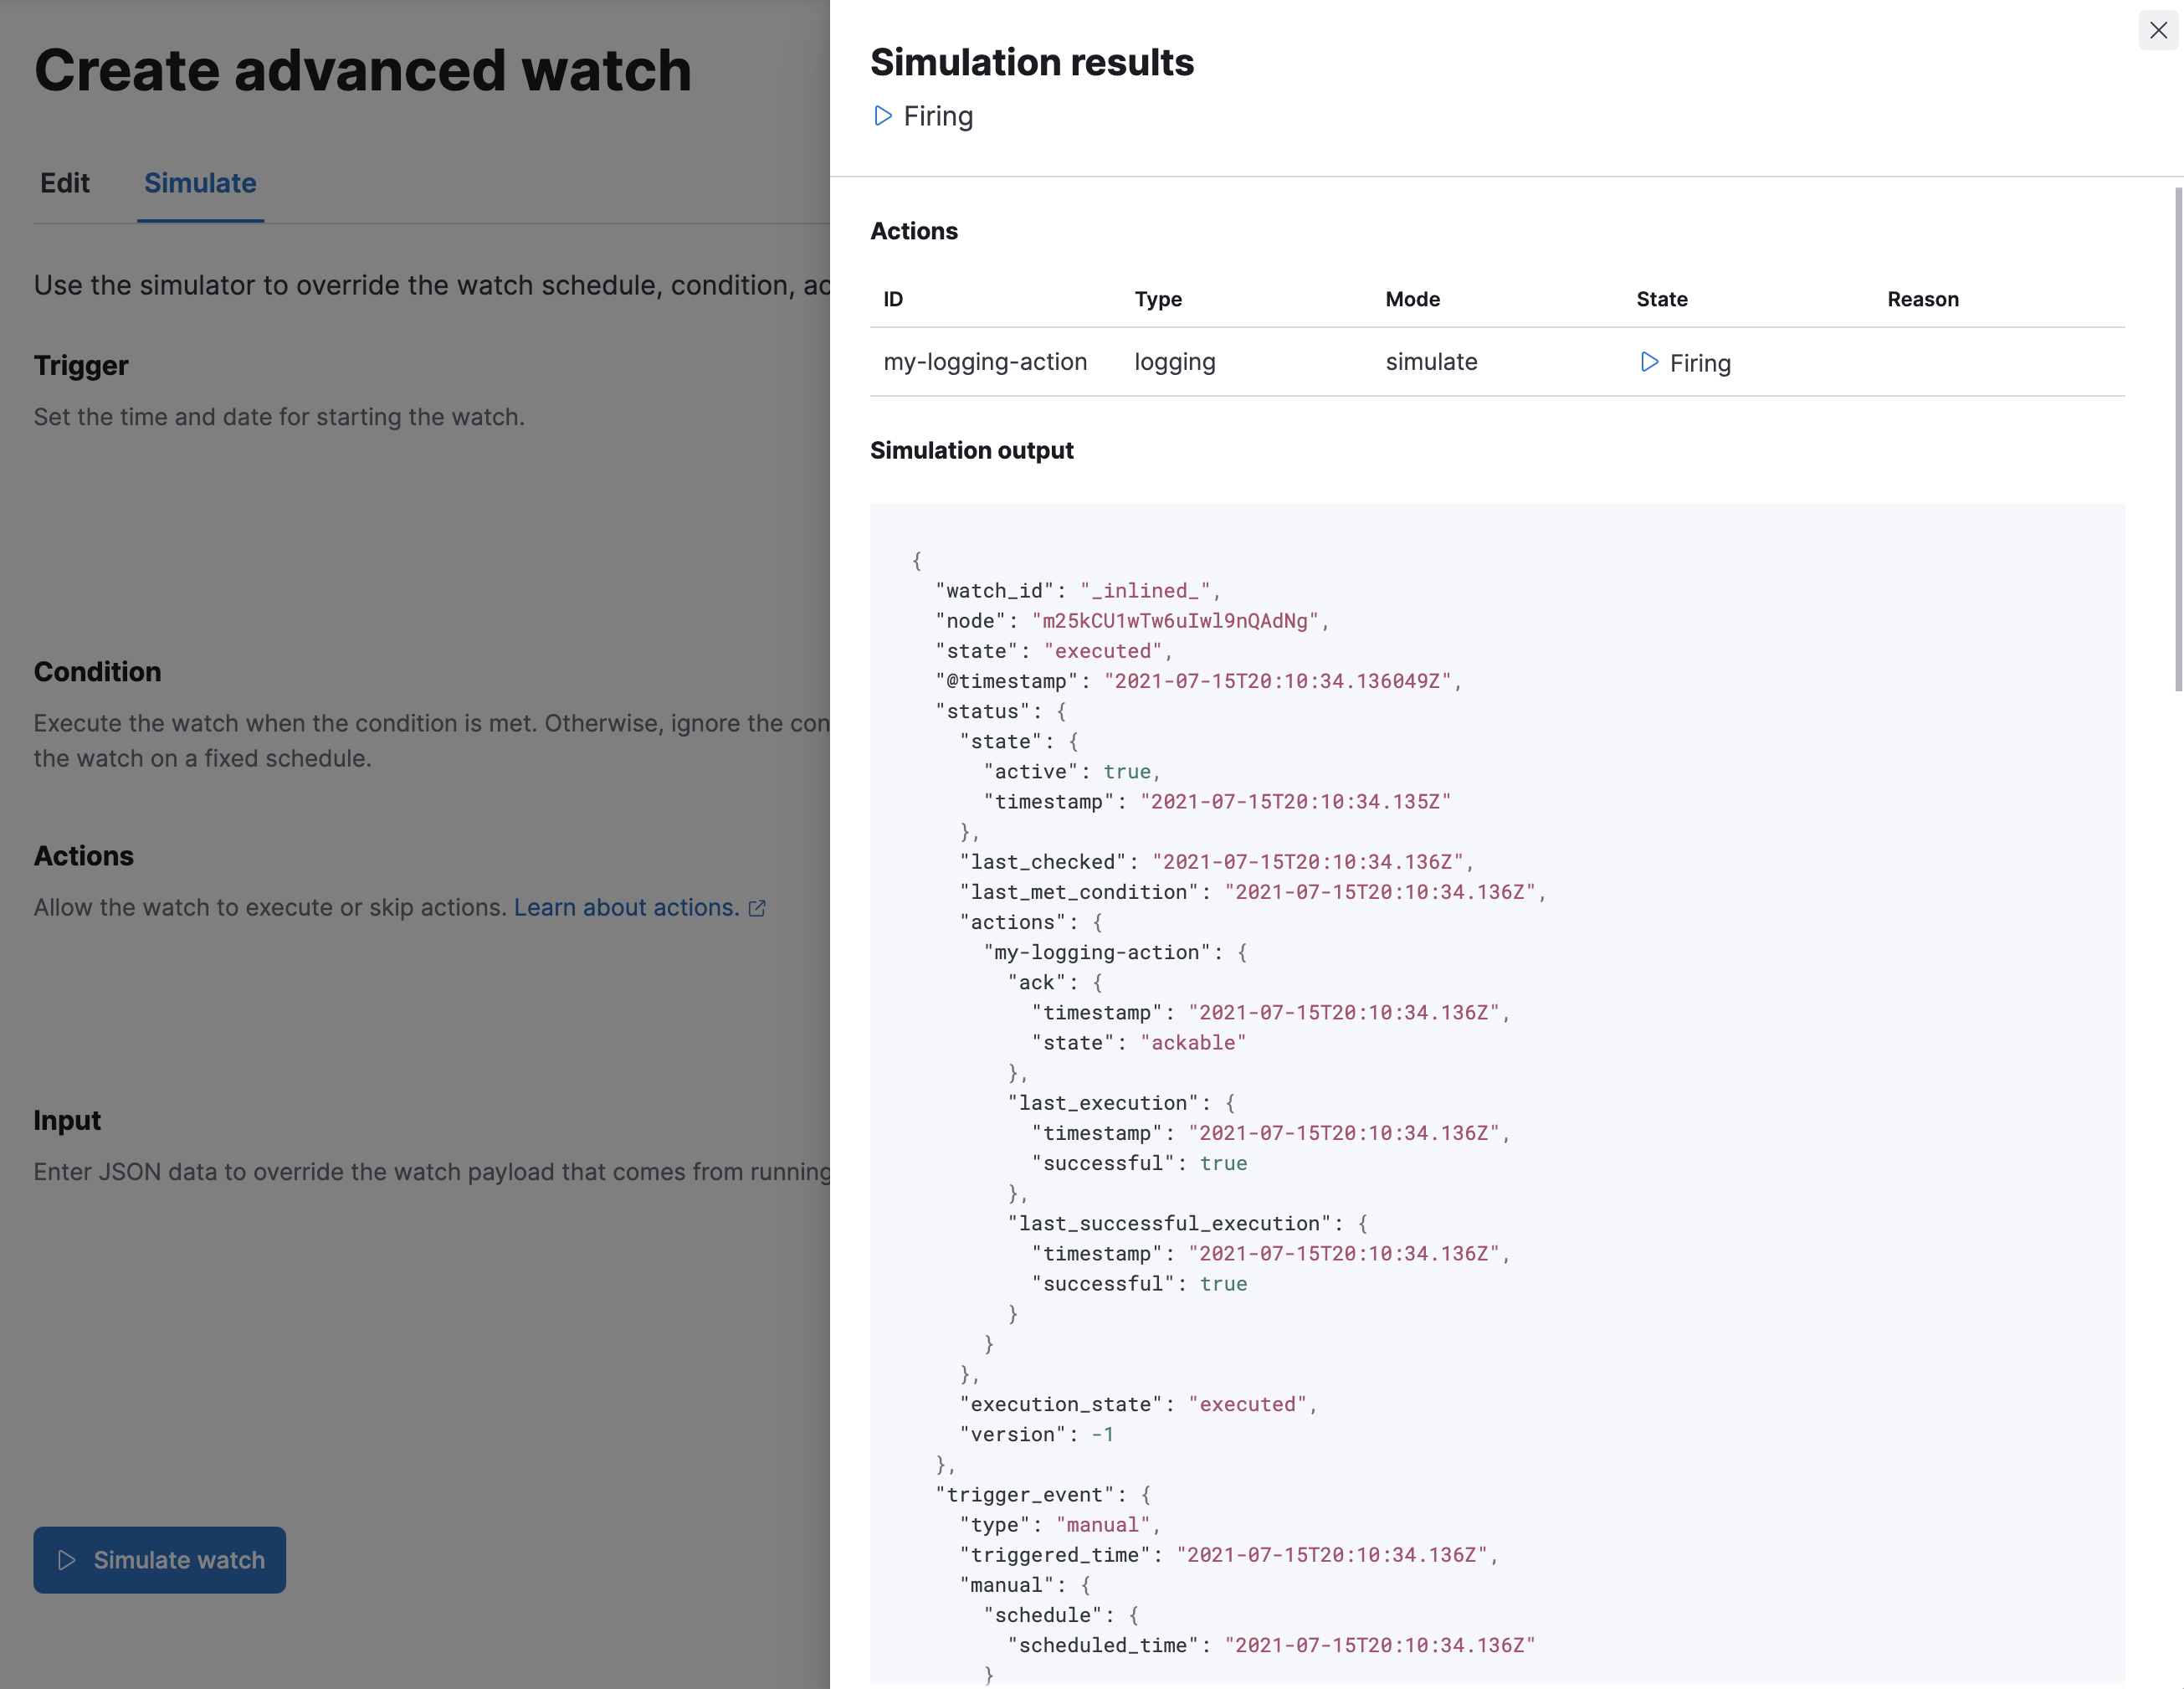Open the Learn about actions link
The image size is (2184, 1689).
626,907
